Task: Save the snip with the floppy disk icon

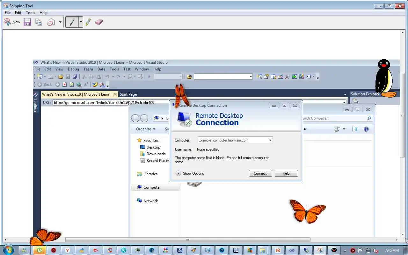Action: point(27,22)
